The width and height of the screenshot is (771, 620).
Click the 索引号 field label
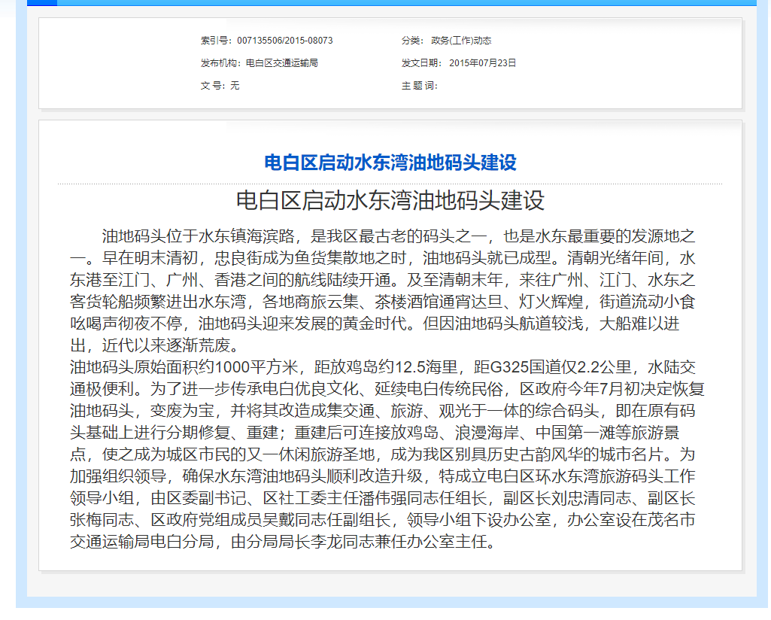[217, 41]
